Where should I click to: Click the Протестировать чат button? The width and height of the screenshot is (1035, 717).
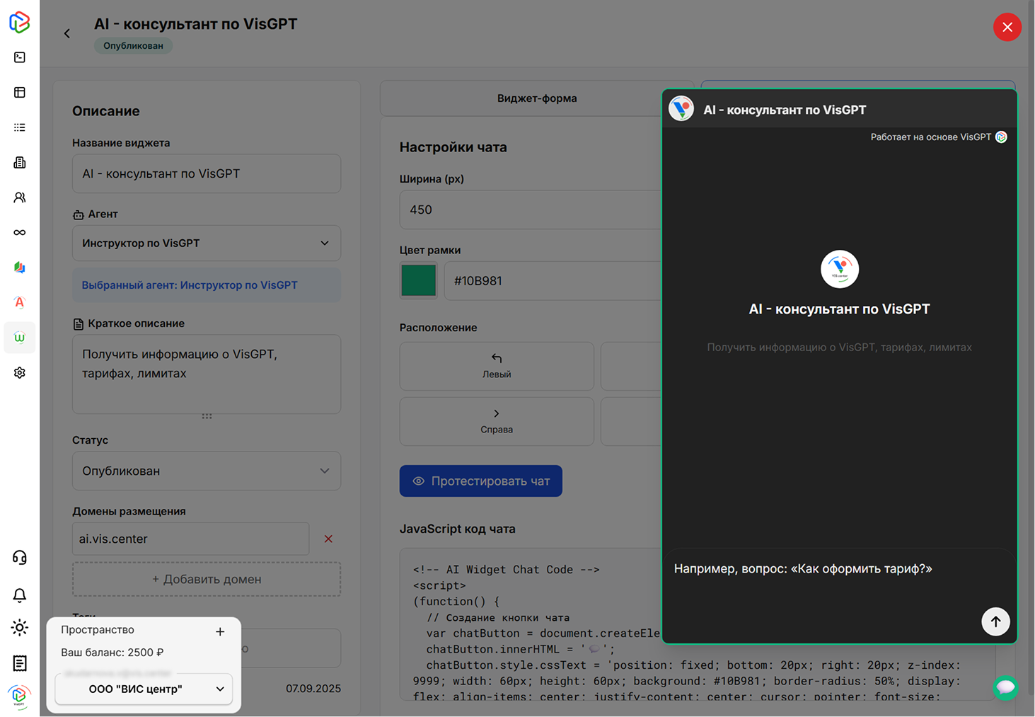[481, 481]
